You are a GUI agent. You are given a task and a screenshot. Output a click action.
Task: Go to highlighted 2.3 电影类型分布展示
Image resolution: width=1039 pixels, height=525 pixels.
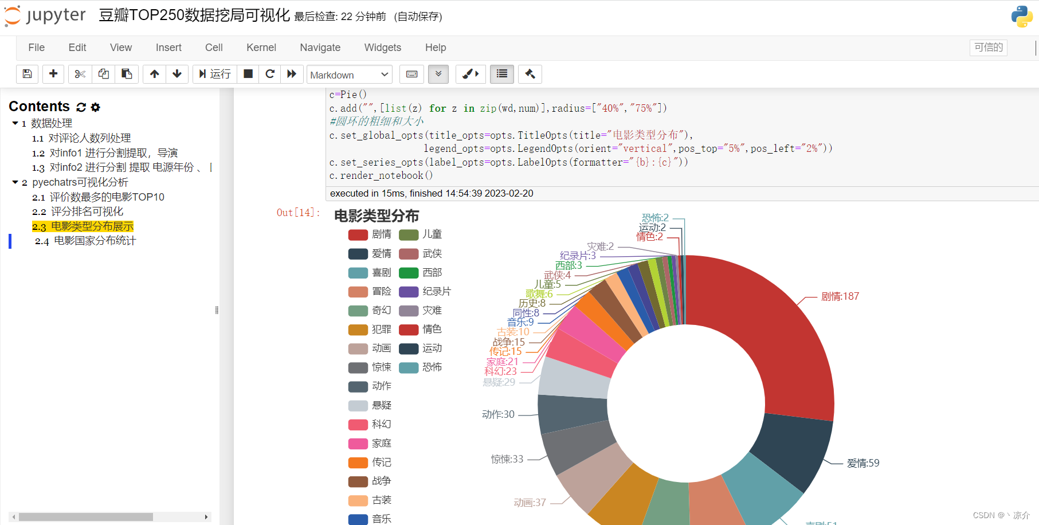tap(83, 226)
